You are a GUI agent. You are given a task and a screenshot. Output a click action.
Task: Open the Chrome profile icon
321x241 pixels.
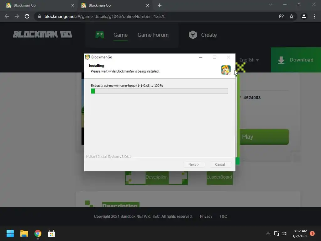click(x=304, y=16)
